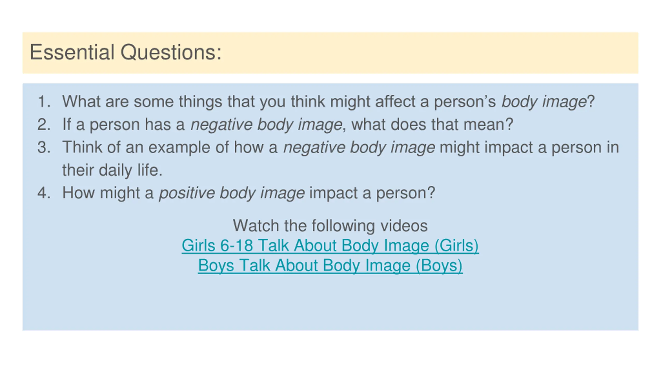Click the Essential Questions heading text
The height and width of the screenshot is (372, 661).
[x=125, y=52]
